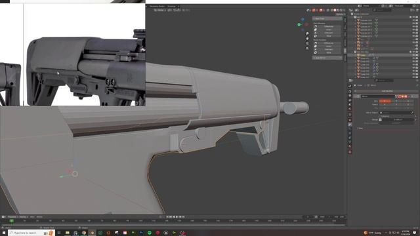Open the outliner filter dropdown
This screenshot has width=420, height=236.
pyautogui.click(x=413, y=10)
